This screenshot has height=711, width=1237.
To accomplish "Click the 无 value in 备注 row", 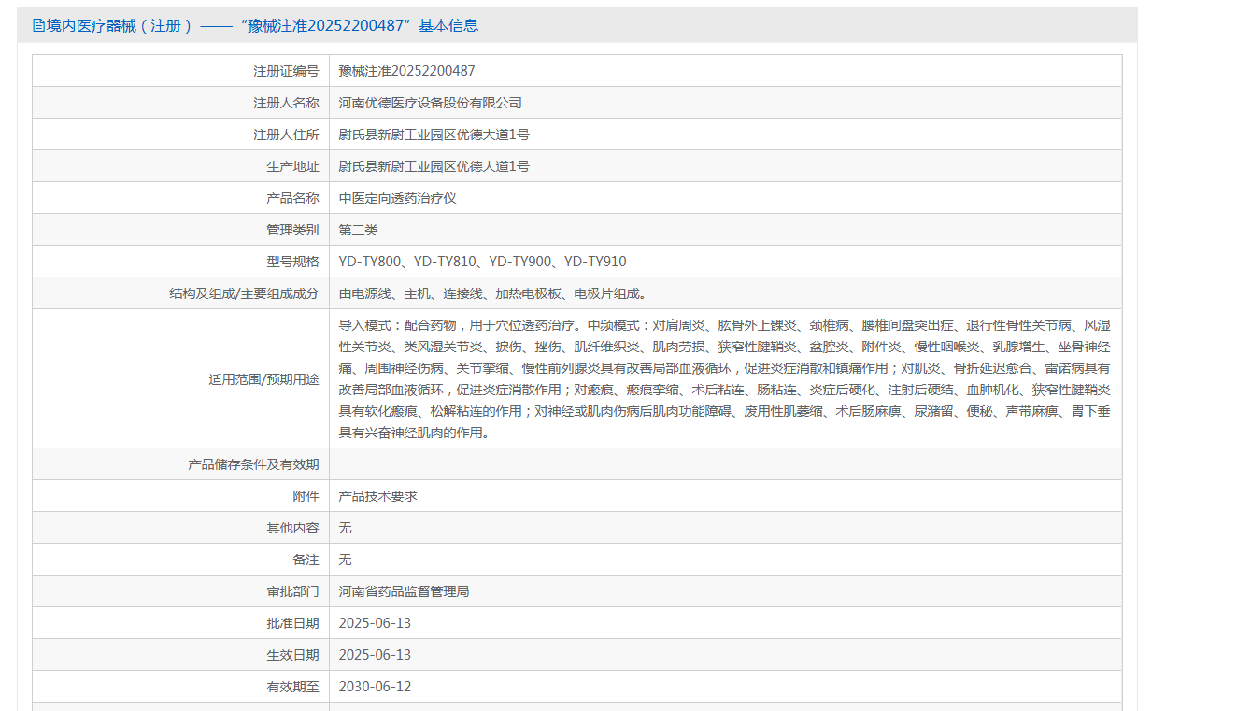I will click(x=345, y=560).
